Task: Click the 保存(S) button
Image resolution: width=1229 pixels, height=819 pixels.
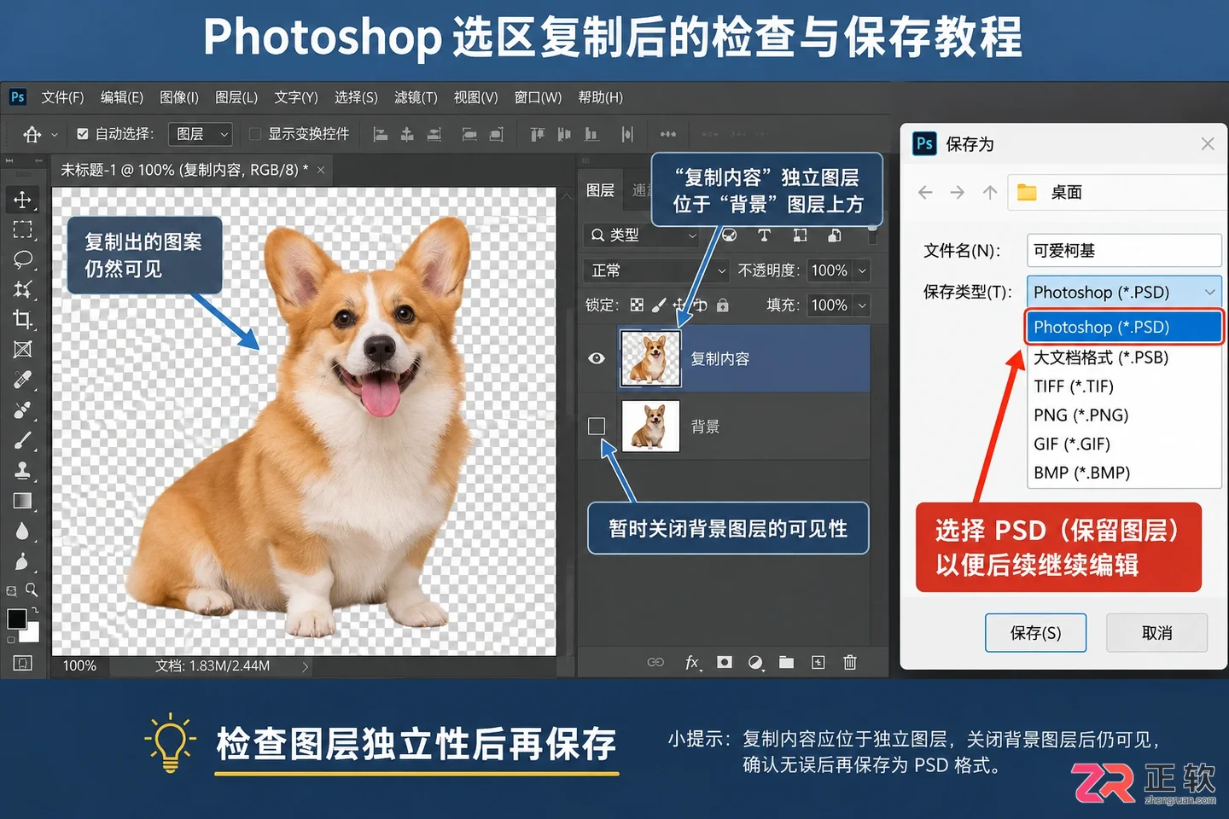Action: pos(1035,632)
